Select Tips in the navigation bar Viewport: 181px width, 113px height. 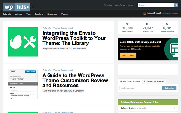point(28,14)
